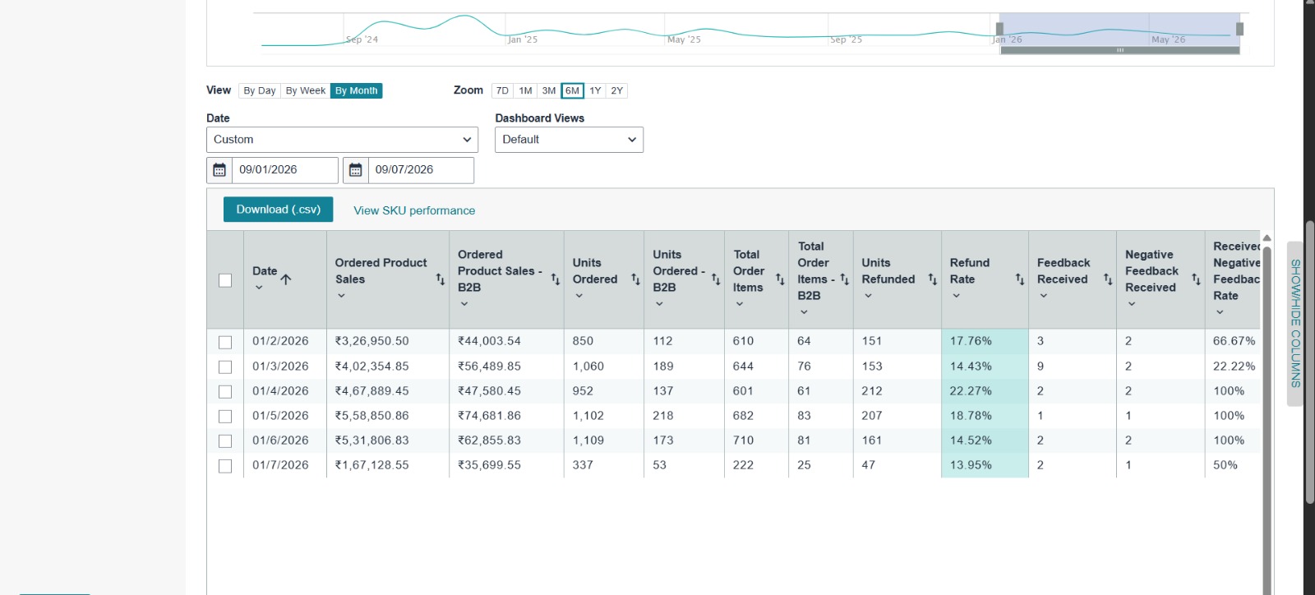Image resolution: width=1315 pixels, height=595 pixels.
Task: Expand the Date column chevron menu
Action: coord(259,288)
